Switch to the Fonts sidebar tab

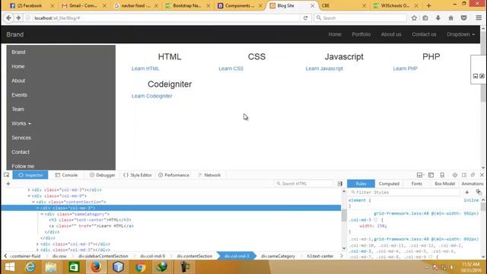[x=416, y=183]
